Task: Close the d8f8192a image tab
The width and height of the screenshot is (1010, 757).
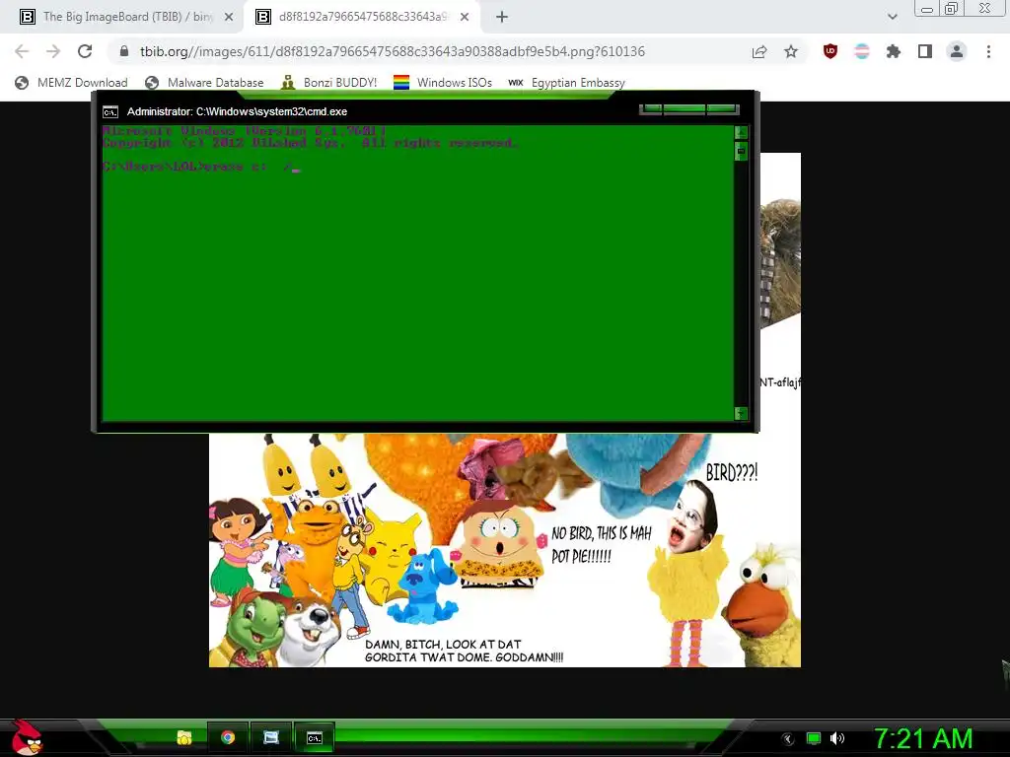Action: (465, 18)
